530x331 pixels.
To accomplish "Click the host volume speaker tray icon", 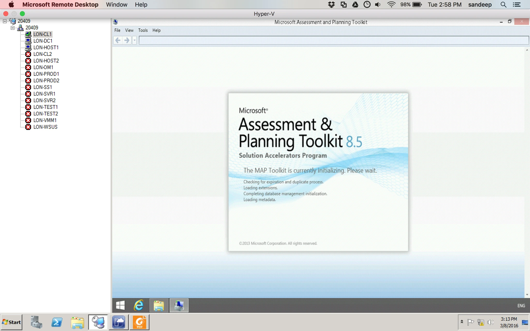I will [490, 322].
